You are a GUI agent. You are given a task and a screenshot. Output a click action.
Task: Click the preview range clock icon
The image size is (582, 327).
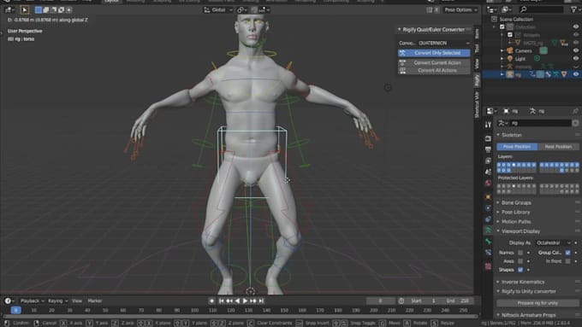tap(401, 301)
